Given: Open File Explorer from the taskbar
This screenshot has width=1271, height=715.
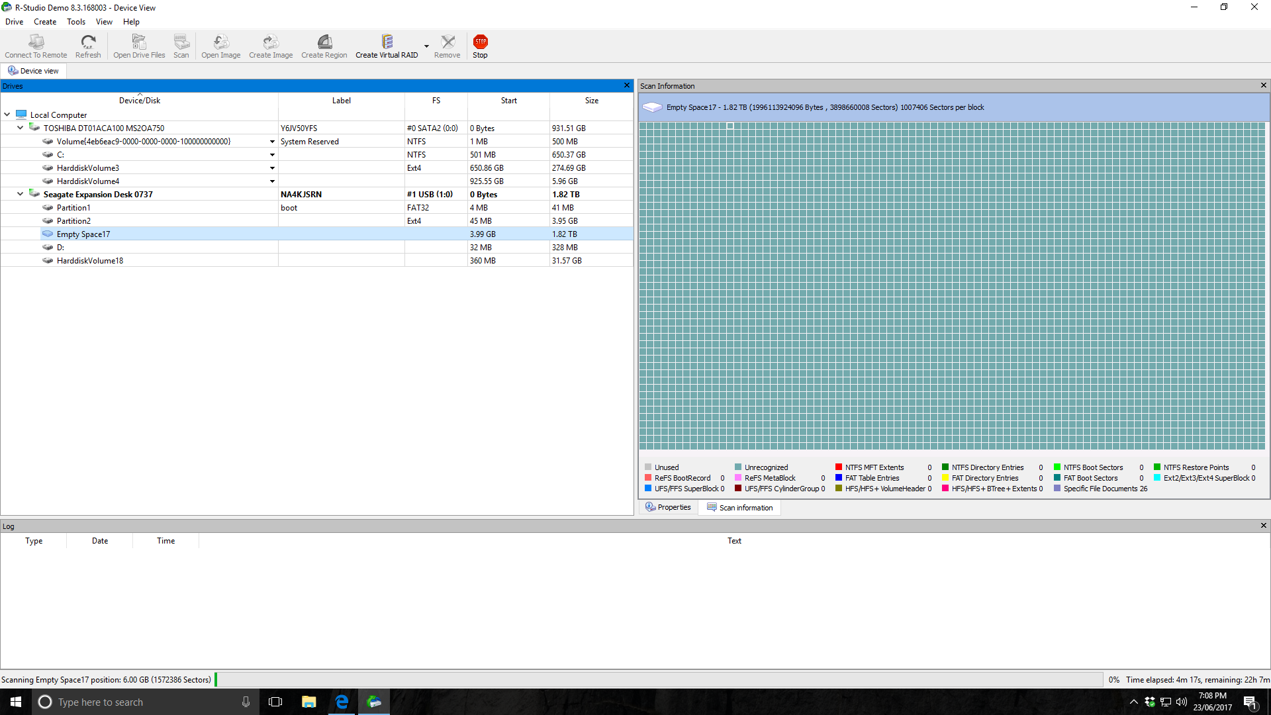Looking at the screenshot, I should coord(308,702).
